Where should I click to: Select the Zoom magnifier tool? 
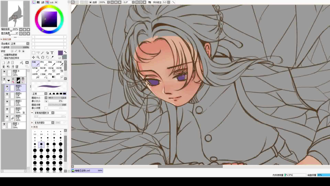pos(38,58)
